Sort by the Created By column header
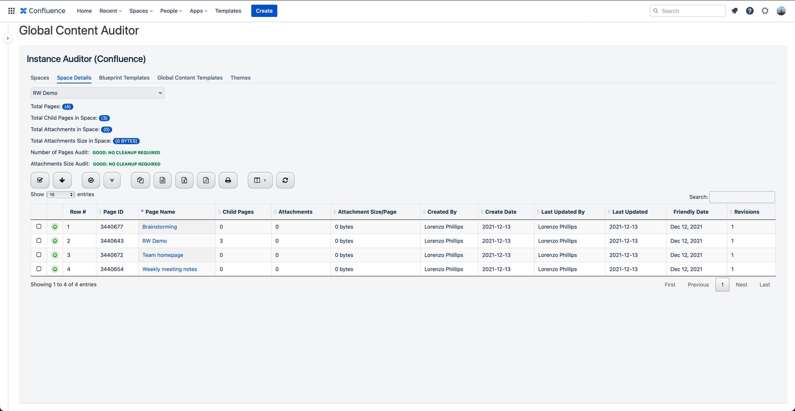This screenshot has height=411, width=795. tap(449, 212)
